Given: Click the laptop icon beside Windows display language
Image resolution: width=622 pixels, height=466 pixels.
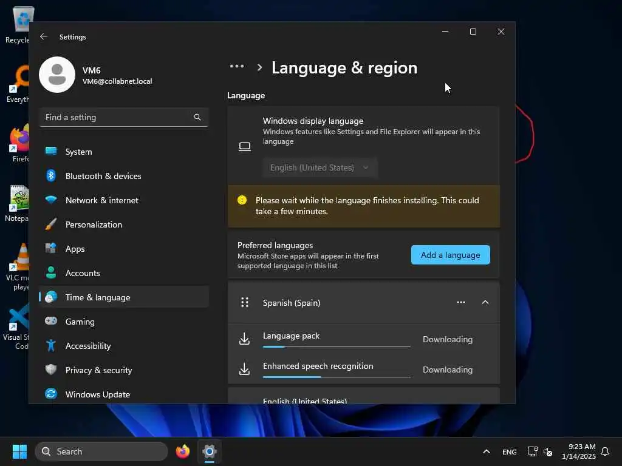Looking at the screenshot, I should pos(245,147).
